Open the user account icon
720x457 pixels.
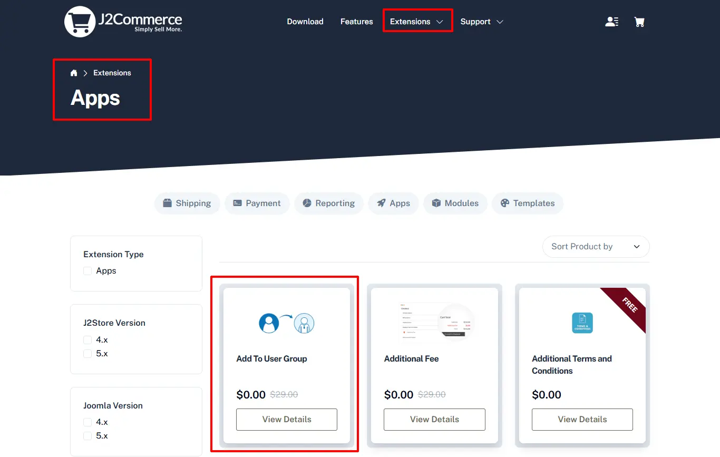click(x=612, y=22)
